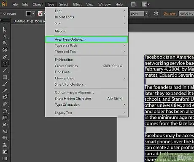The height and width of the screenshot is (162, 194).
Task: Open Bridge from the Br icon
Action: tap(133, 5)
